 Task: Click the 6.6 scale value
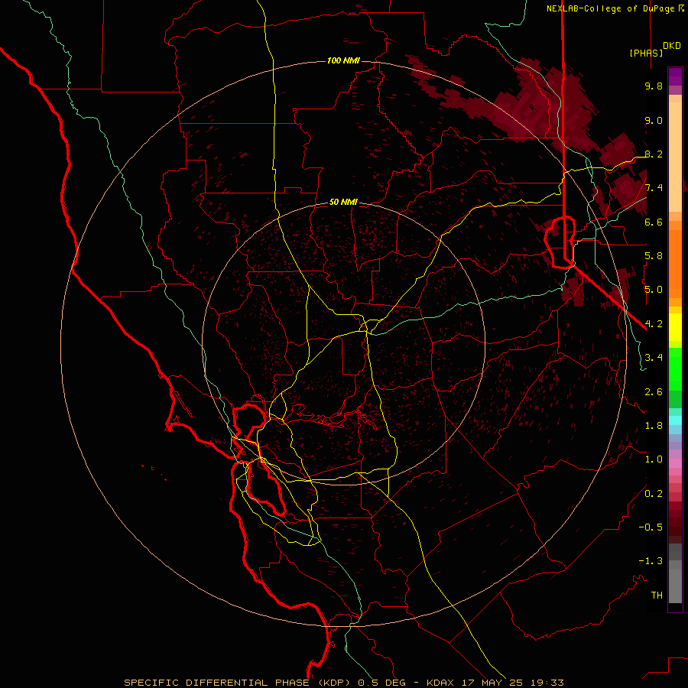pyautogui.click(x=654, y=222)
